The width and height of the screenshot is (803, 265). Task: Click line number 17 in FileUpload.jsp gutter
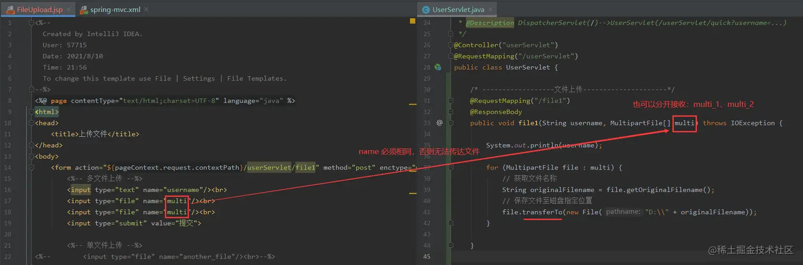point(7,201)
